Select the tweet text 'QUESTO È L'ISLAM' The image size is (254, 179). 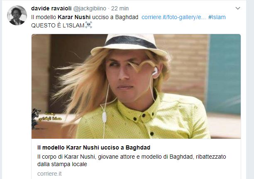click(58, 25)
